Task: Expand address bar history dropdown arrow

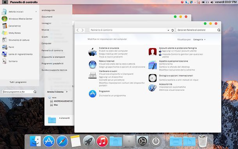Action: click(x=168, y=30)
